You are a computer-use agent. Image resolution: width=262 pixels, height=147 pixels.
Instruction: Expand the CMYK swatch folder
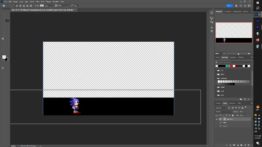[x=216, y=75]
